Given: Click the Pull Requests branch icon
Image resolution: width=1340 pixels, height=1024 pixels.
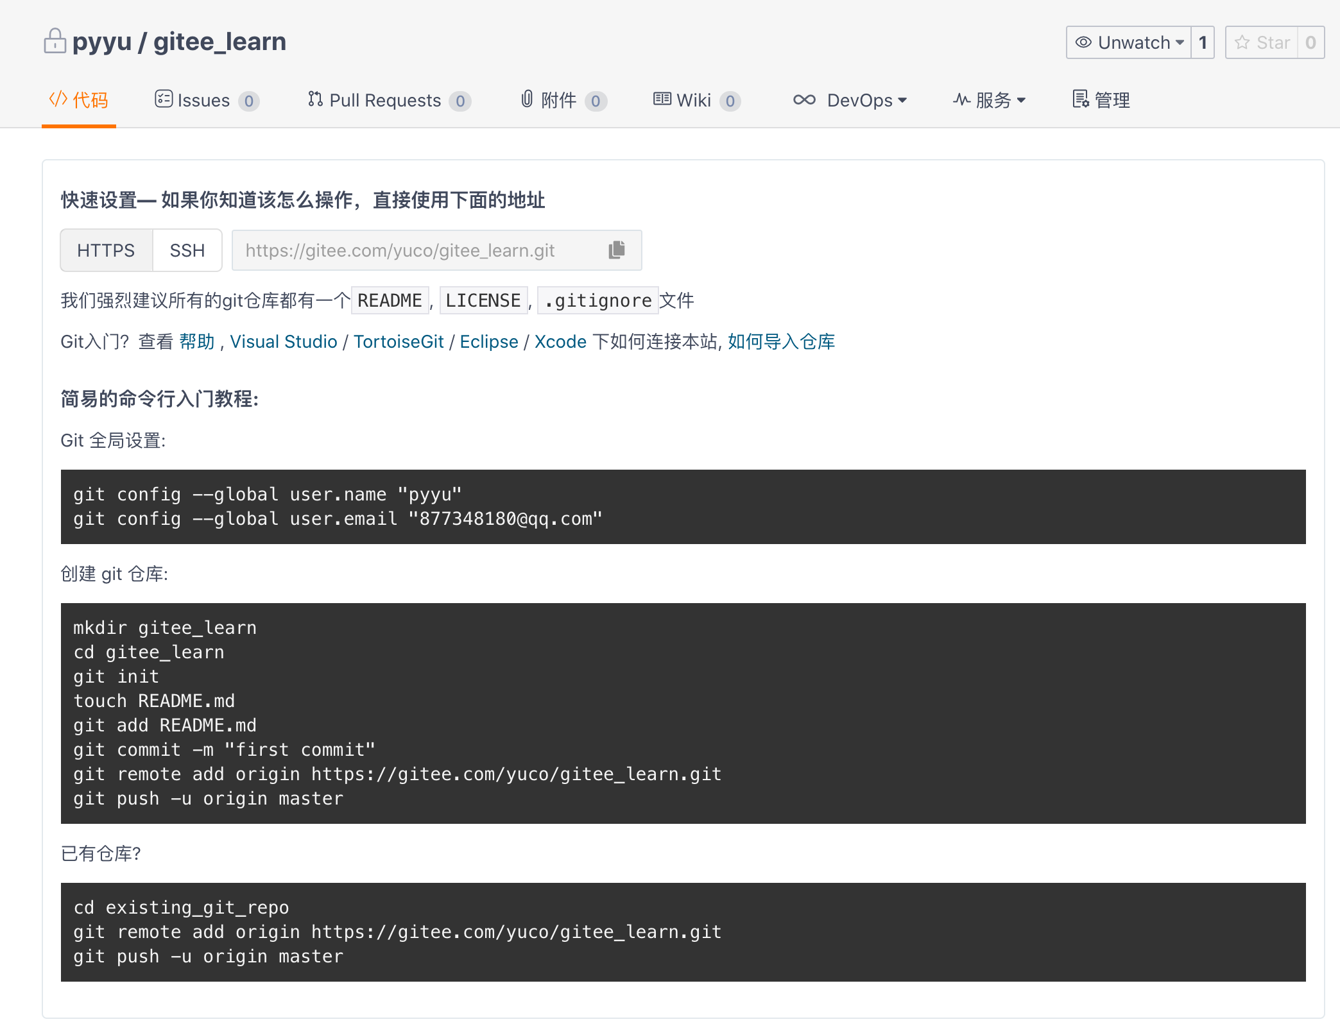Looking at the screenshot, I should coord(315,99).
